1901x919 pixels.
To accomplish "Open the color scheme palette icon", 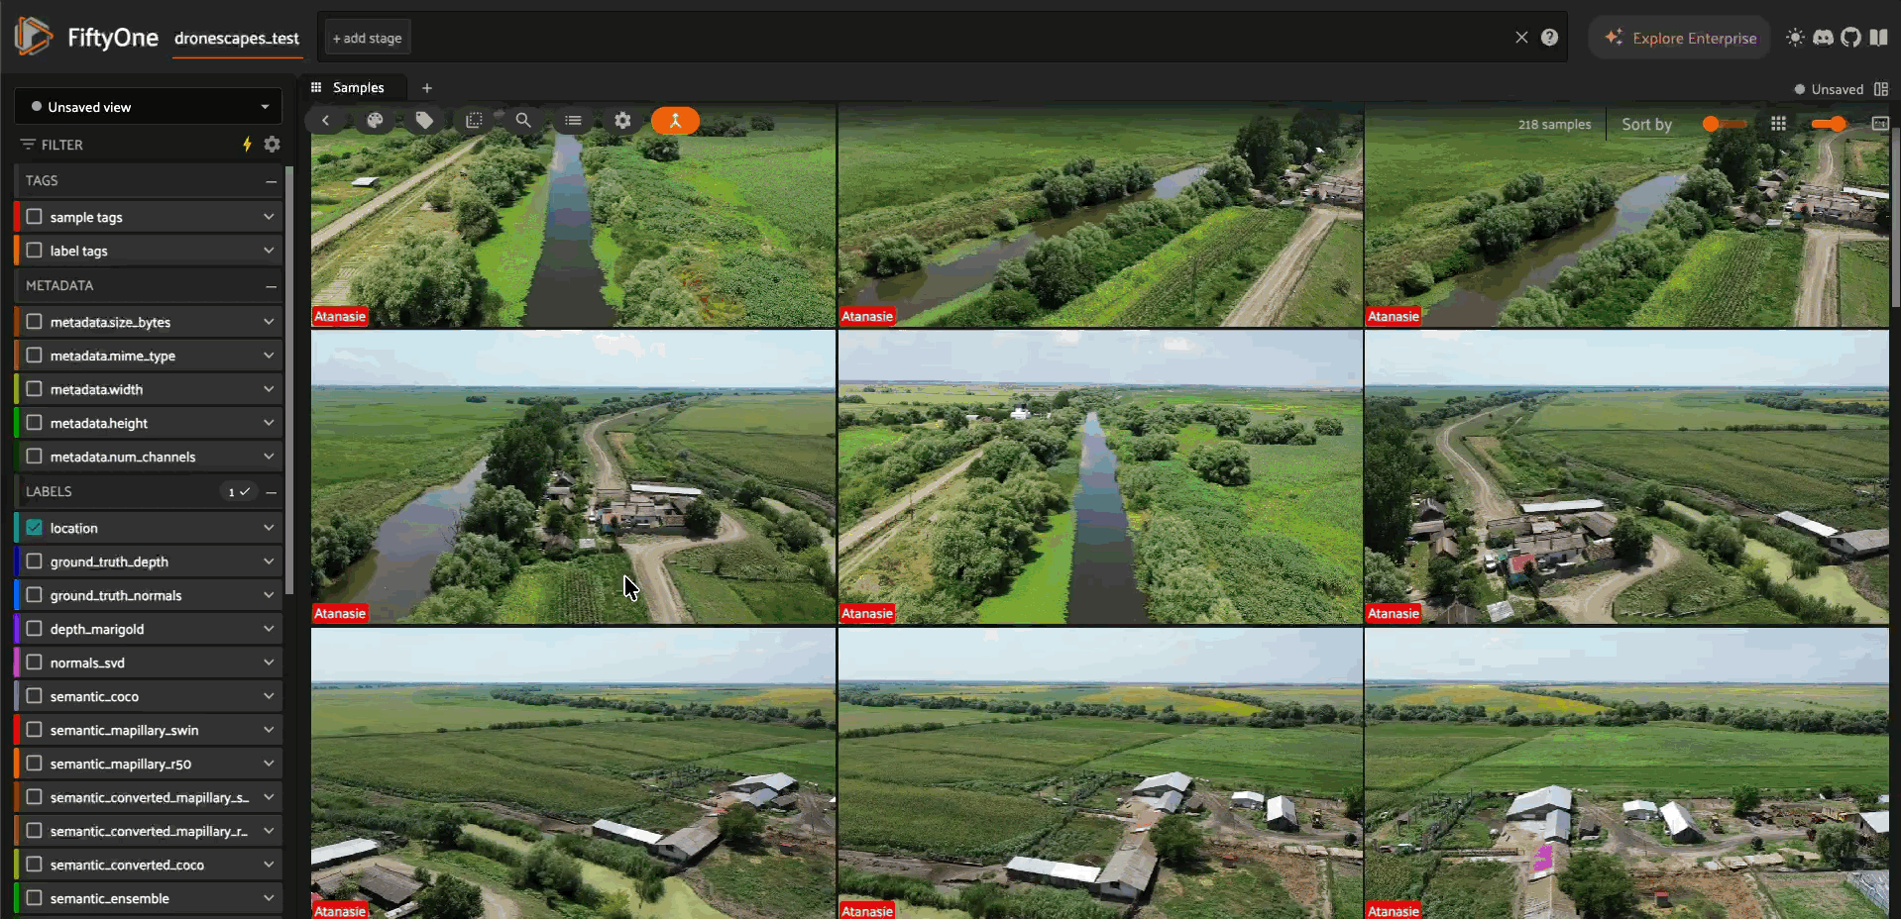I will tap(375, 121).
